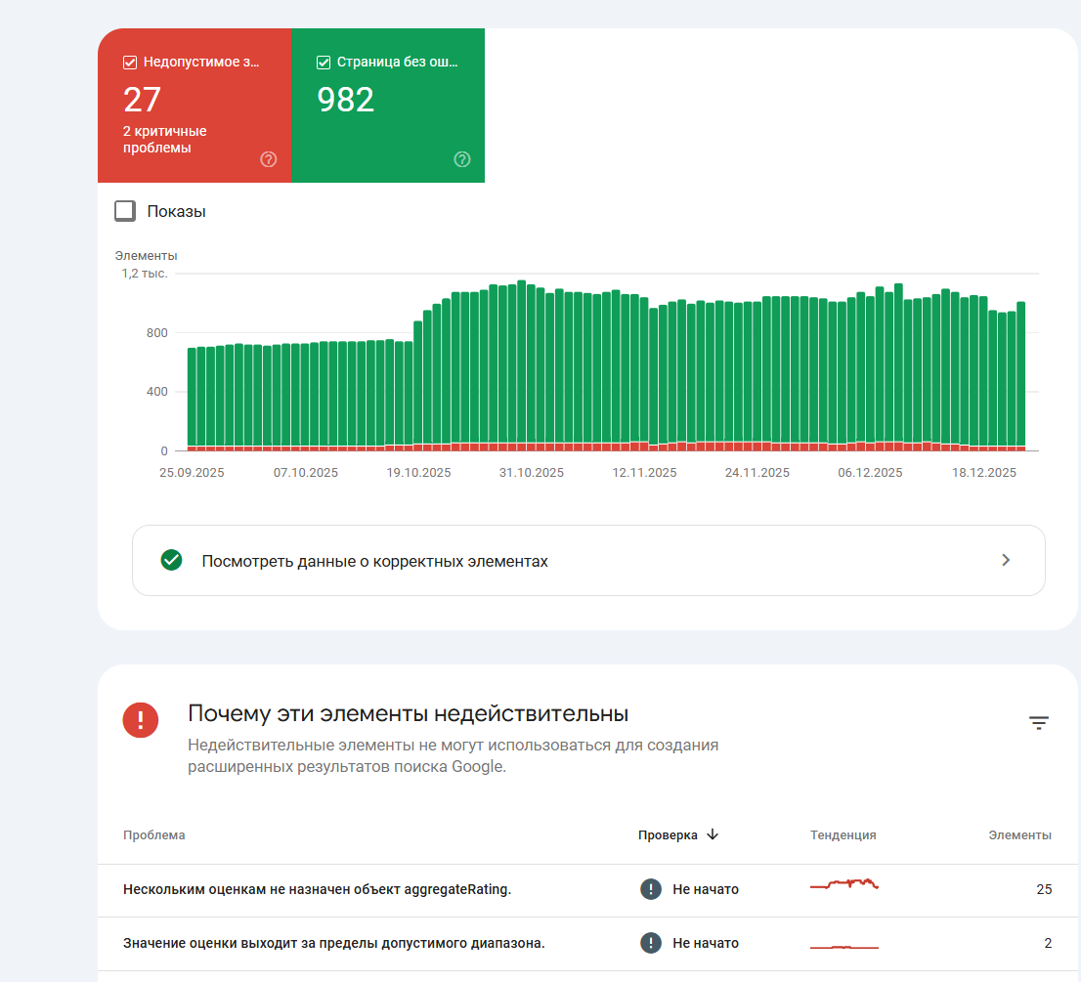Click green checkmark icon for valid items
This screenshot has width=1081, height=982.
pyautogui.click(x=172, y=560)
